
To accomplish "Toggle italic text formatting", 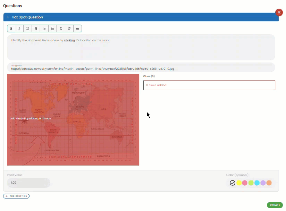I will (x=19, y=28).
